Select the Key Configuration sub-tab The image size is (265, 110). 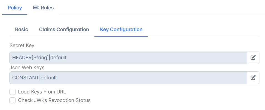pos(121,29)
